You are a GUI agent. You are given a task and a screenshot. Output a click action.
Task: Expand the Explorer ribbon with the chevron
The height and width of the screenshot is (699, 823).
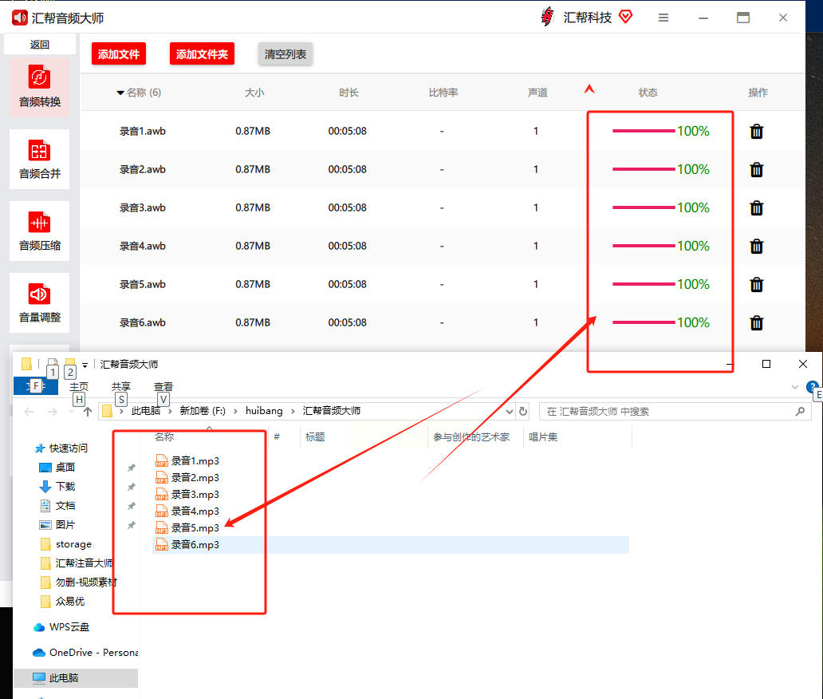(x=794, y=387)
